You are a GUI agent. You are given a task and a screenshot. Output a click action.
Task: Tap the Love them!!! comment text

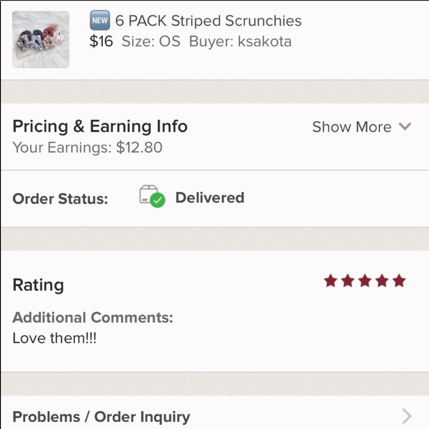pos(54,338)
